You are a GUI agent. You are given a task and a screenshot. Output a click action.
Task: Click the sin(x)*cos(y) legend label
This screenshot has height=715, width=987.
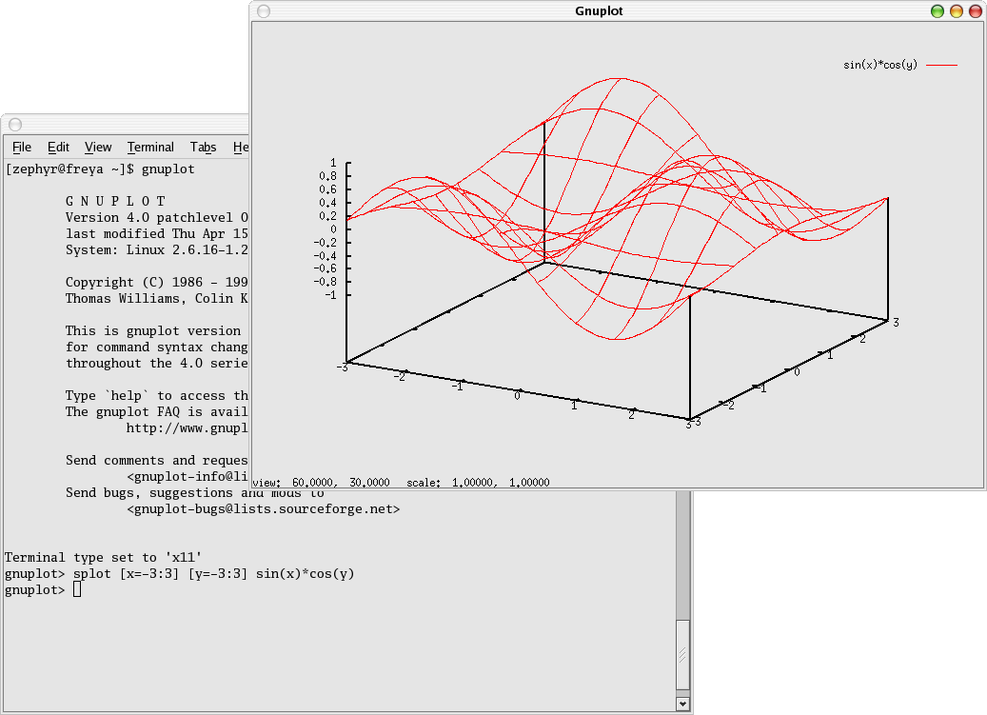click(880, 65)
